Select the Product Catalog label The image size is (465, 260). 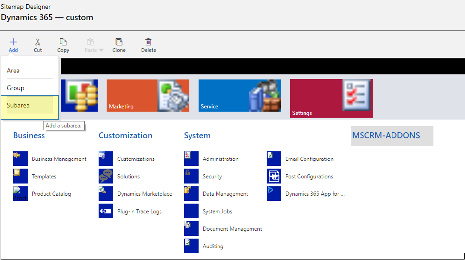pyautogui.click(x=51, y=194)
